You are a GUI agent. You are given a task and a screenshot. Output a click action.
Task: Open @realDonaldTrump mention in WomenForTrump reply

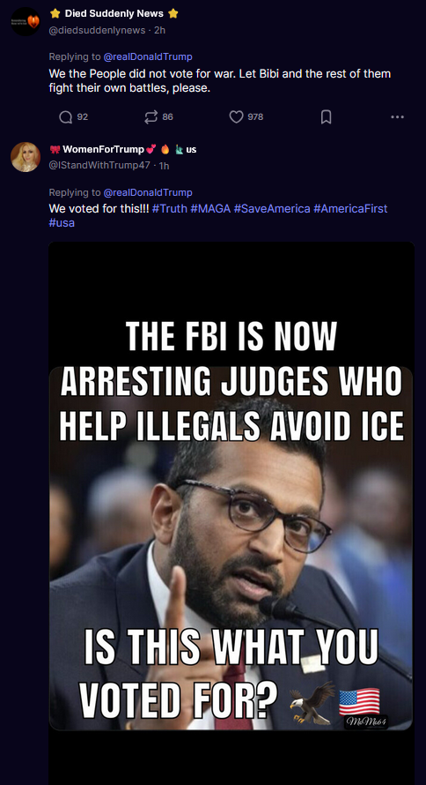pos(148,192)
